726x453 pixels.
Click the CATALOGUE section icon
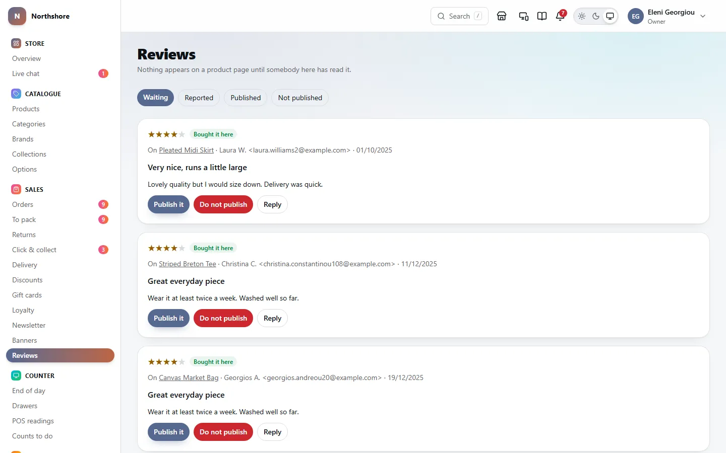tap(16, 94)
